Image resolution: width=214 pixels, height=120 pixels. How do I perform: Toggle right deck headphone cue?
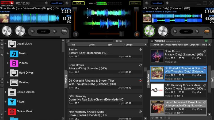coord(137,34)
